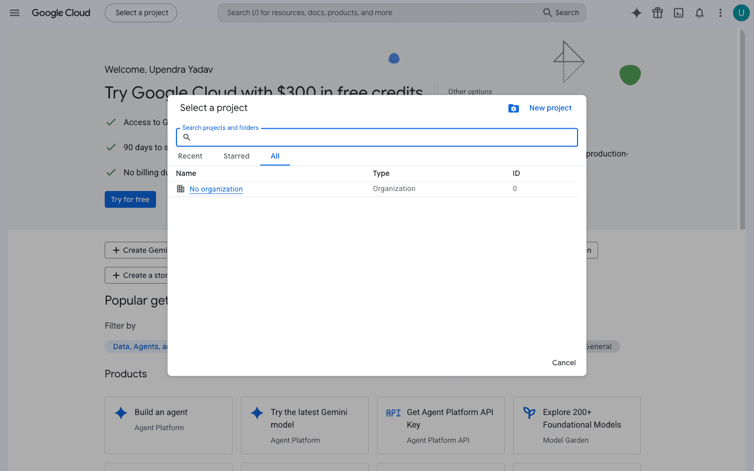754x471 pixels.
Task: Open the user account avatar U
Action: [x=741, y=13]
